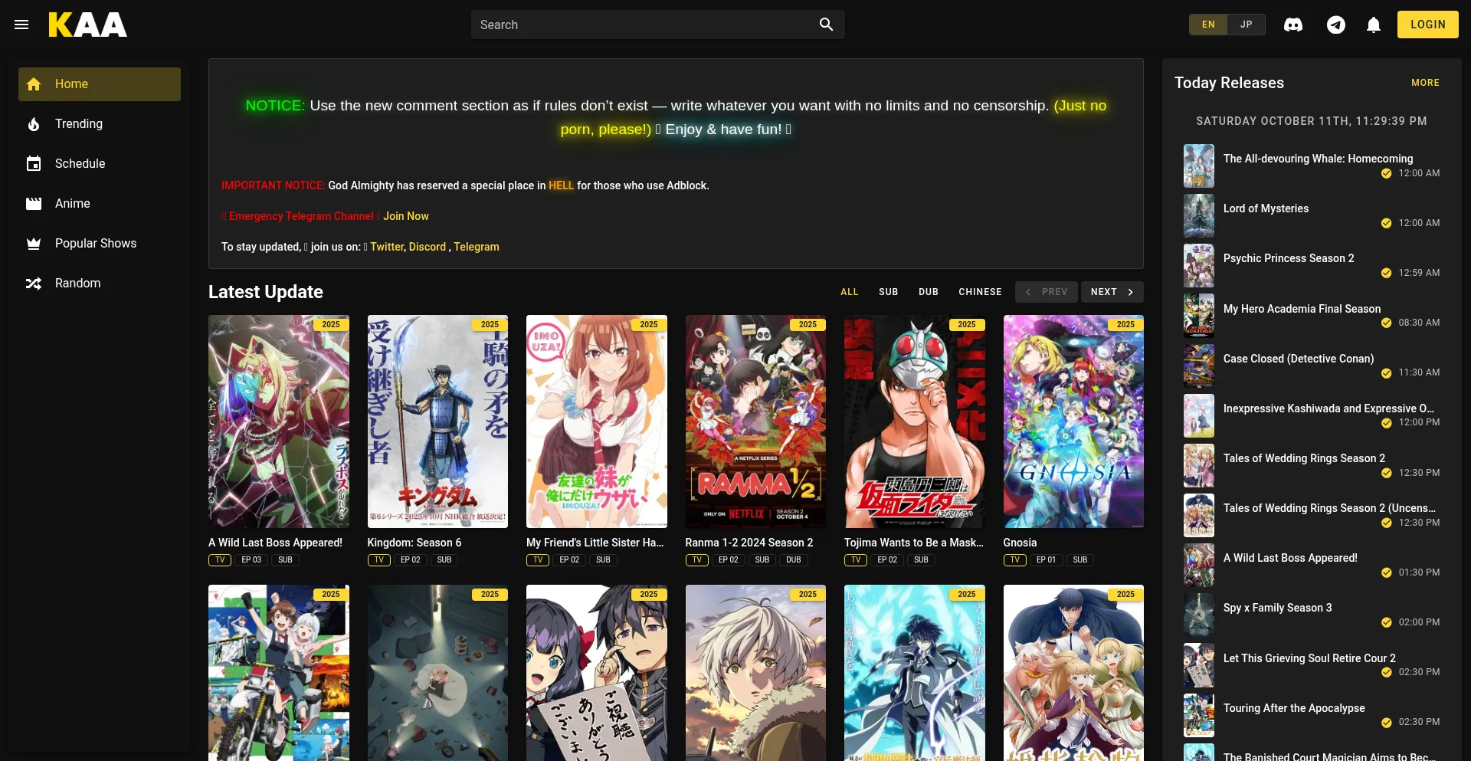
Task: Select the CHINESE filter tab
Action: [980, 292]
